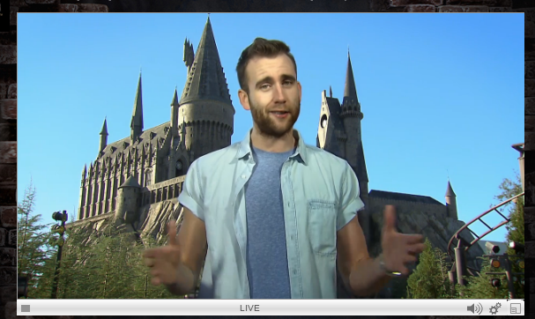Open the mini-player layout icon
This screenshot has width=535, height=319.
(516, 308)
